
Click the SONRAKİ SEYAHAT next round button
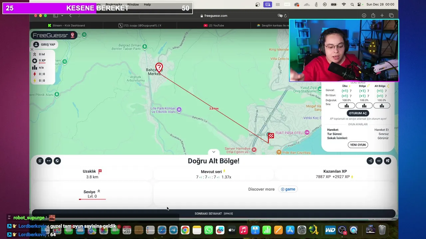[x=214, y=213]
